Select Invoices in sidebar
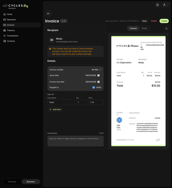This screenshot has width=172, height=188. (21, 25)
